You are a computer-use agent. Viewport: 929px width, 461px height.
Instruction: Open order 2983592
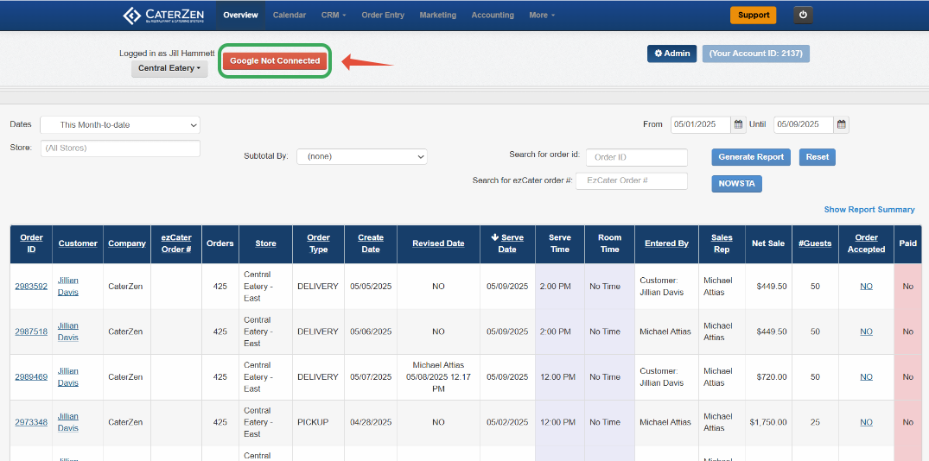[x=31, y=287]
